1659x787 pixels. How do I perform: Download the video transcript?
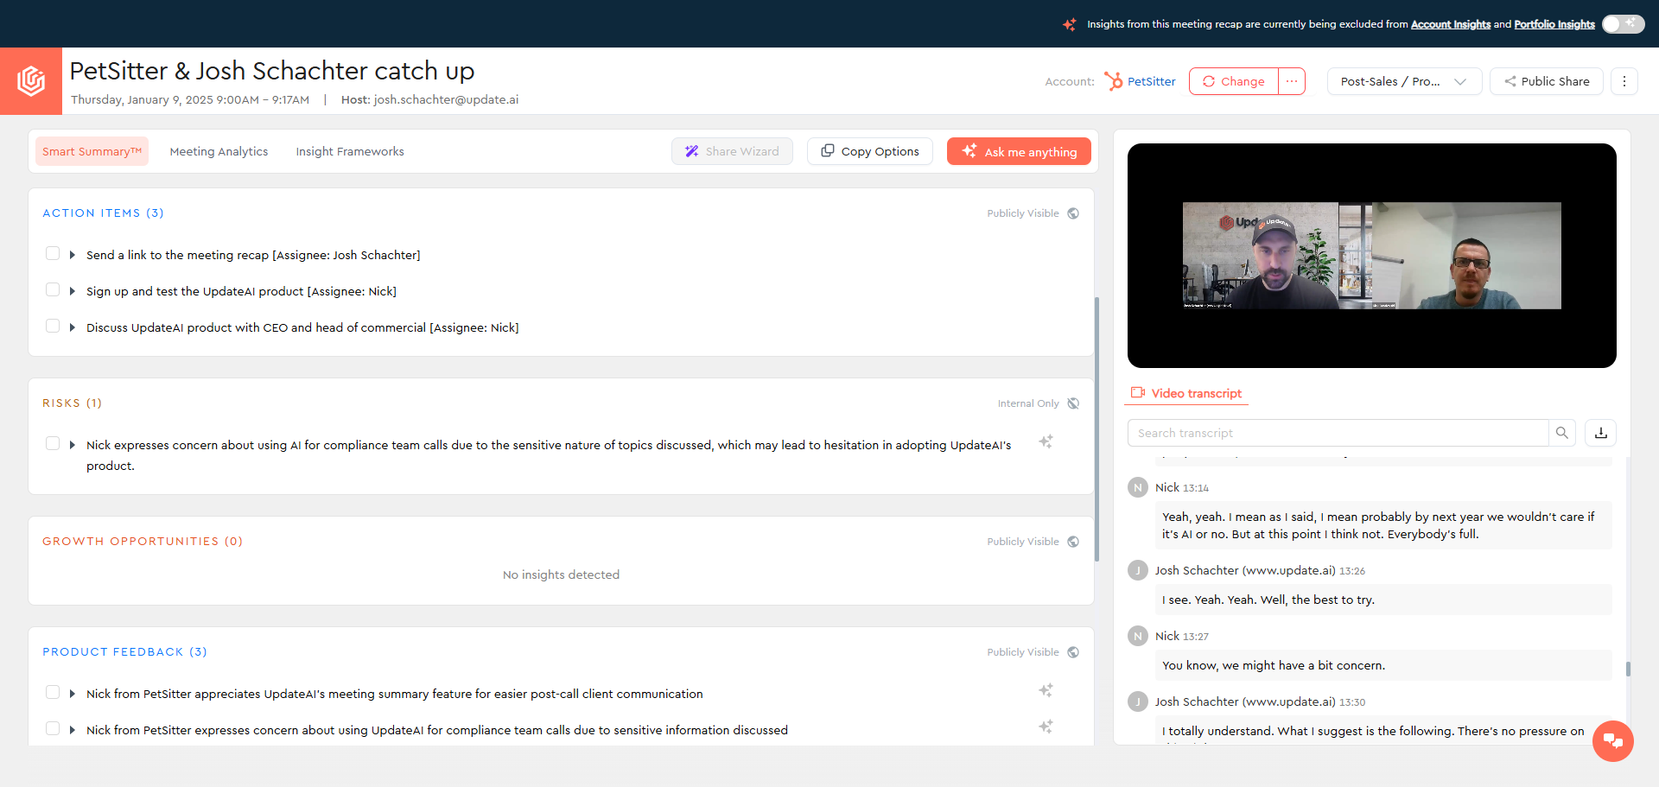[1601, 433]
